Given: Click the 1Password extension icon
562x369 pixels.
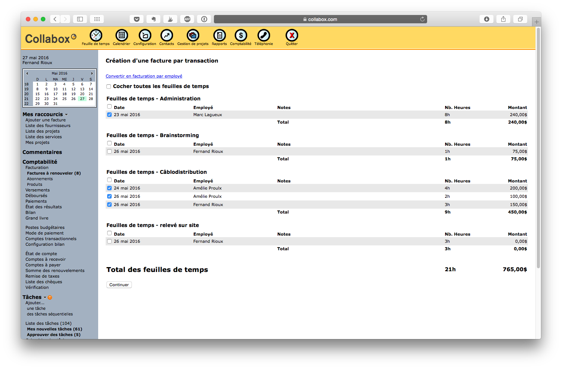Looking at the screenshot, I should [204, 19].
